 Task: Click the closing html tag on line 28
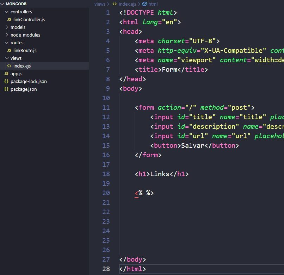(x=132, y=269)
